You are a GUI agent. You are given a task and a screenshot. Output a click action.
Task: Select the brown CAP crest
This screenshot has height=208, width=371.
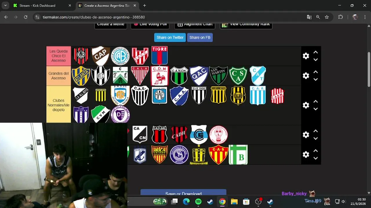[x=101, y=56]
